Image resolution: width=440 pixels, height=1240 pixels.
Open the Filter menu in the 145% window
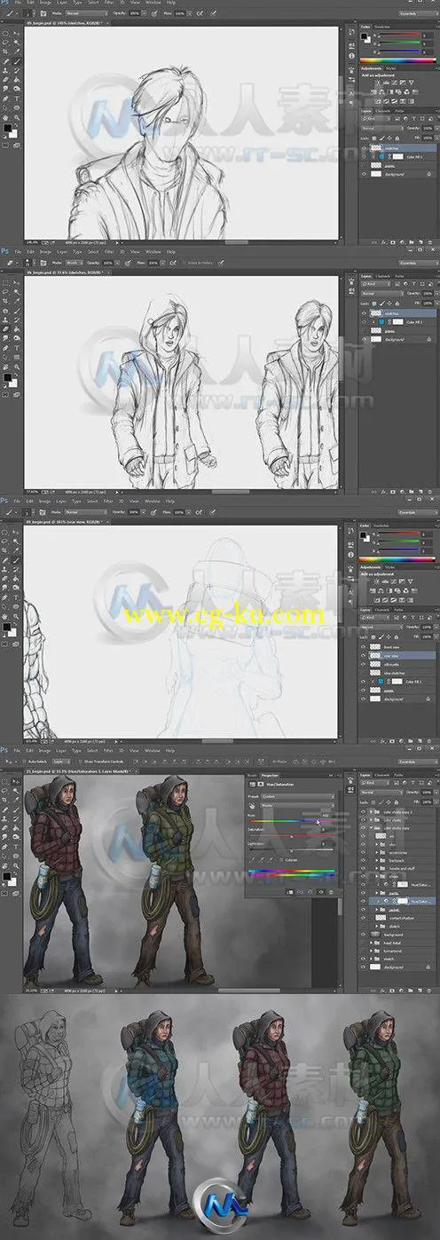pyautogui.click(x=107, y=4)
